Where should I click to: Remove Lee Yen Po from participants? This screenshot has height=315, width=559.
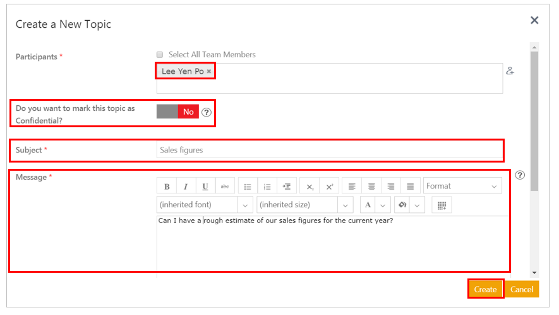pyautogui.click(x=209, y=72)
